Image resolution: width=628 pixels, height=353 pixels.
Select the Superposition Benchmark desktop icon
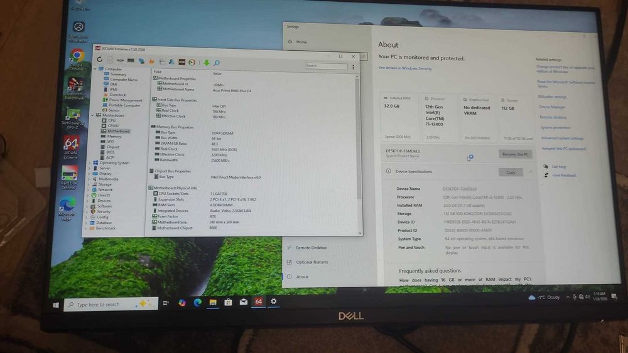tap(75, 88)
